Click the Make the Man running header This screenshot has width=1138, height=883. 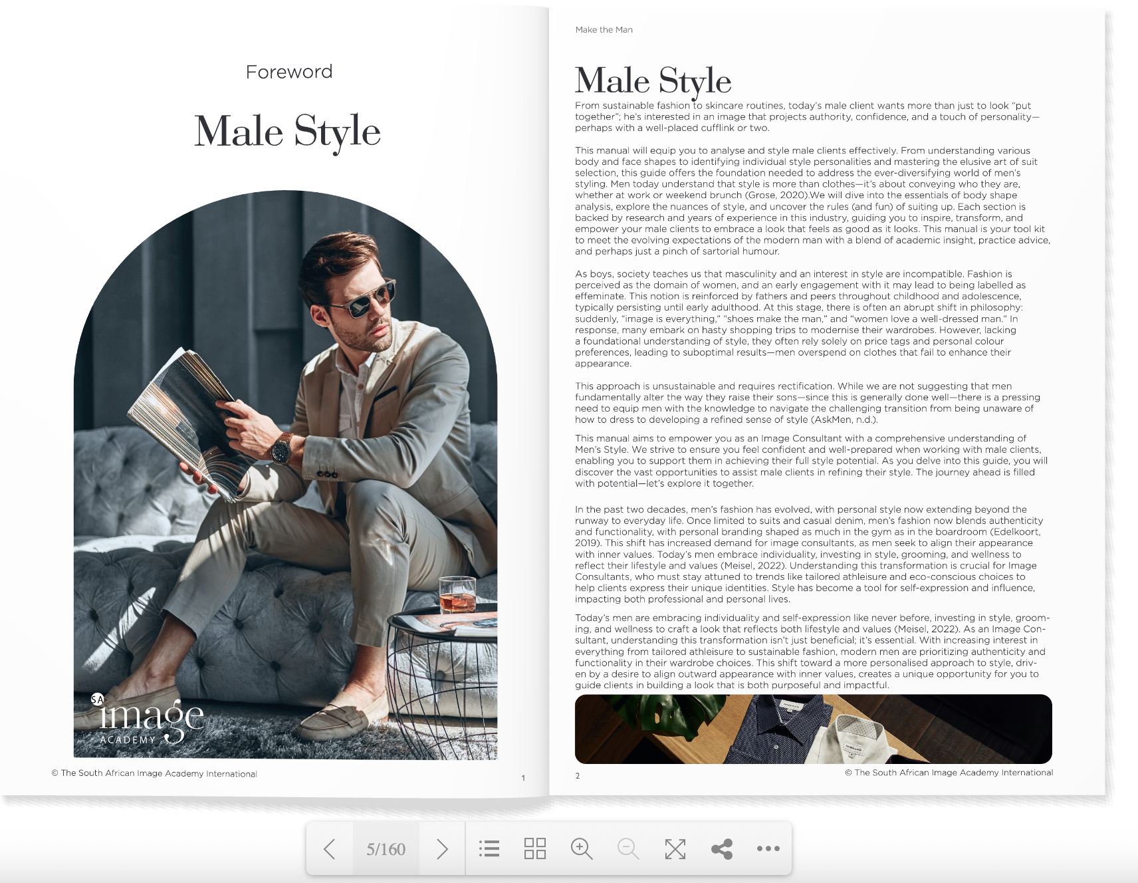pyautogui.click(x=604, y=30)
